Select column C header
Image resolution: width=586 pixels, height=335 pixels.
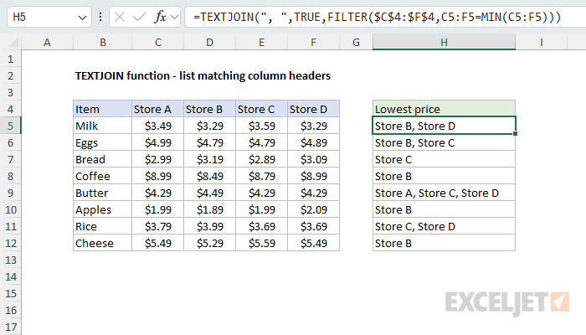[157, 43]
